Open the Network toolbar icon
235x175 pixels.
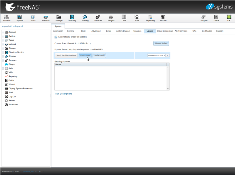click(46, 18)
